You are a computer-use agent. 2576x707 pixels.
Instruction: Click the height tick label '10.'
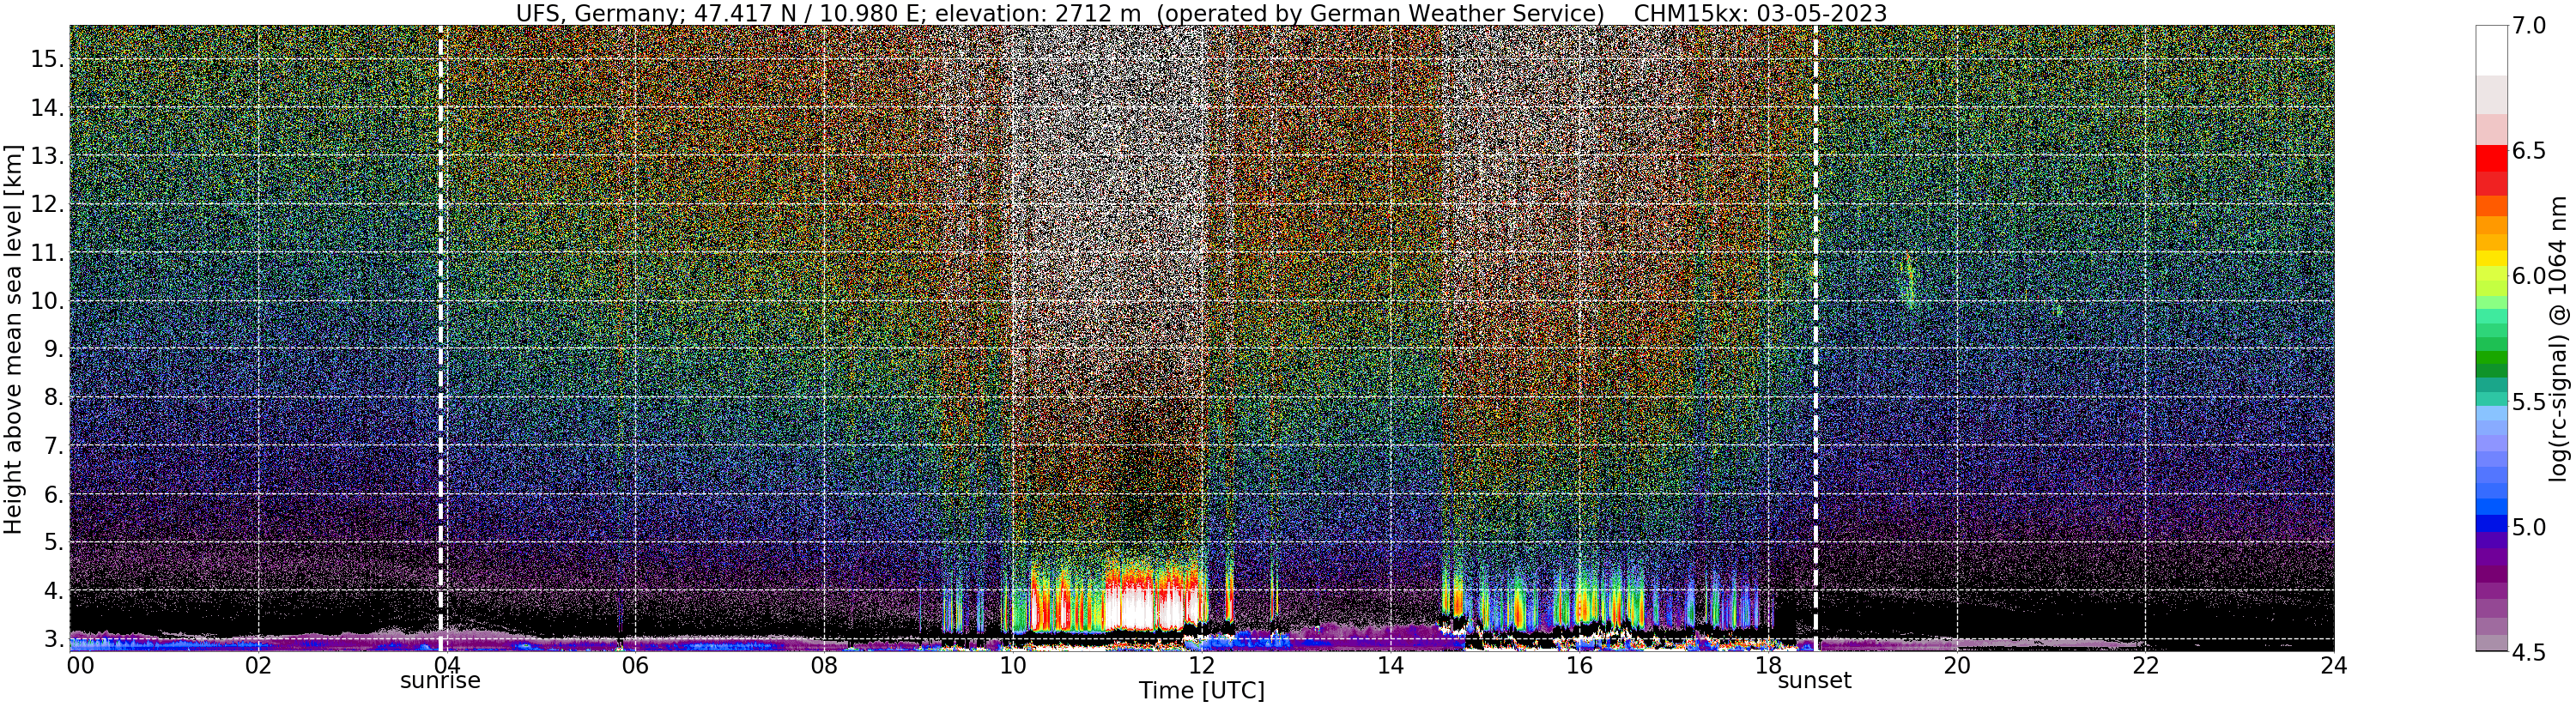tap(47, 302)
